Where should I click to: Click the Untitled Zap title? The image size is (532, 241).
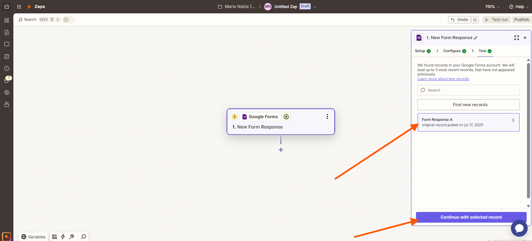pyautogui.click(x=286, y=7)
